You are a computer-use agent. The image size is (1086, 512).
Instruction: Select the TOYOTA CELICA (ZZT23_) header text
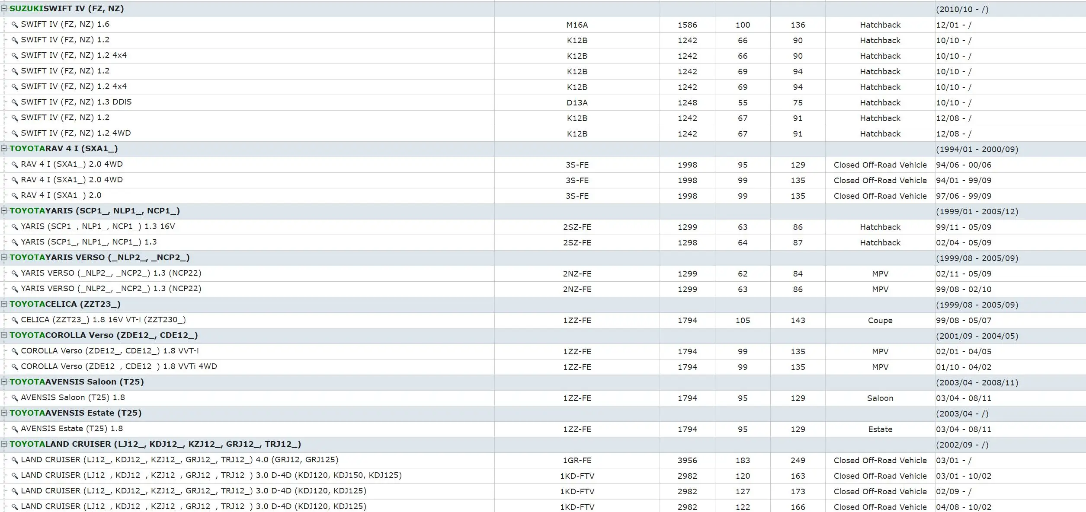tap(65, 304)
